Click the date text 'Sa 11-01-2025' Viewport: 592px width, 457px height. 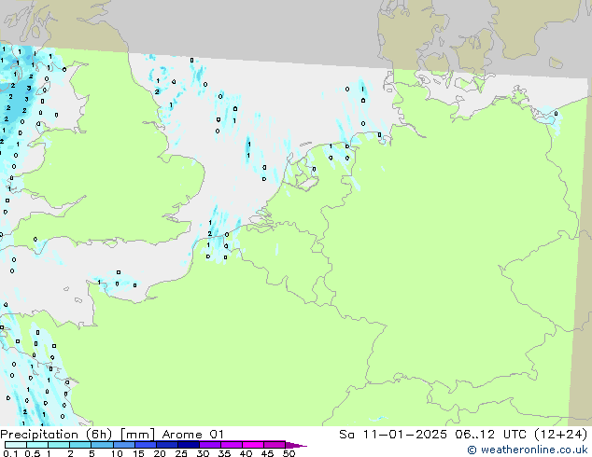(x=393, y=435)
